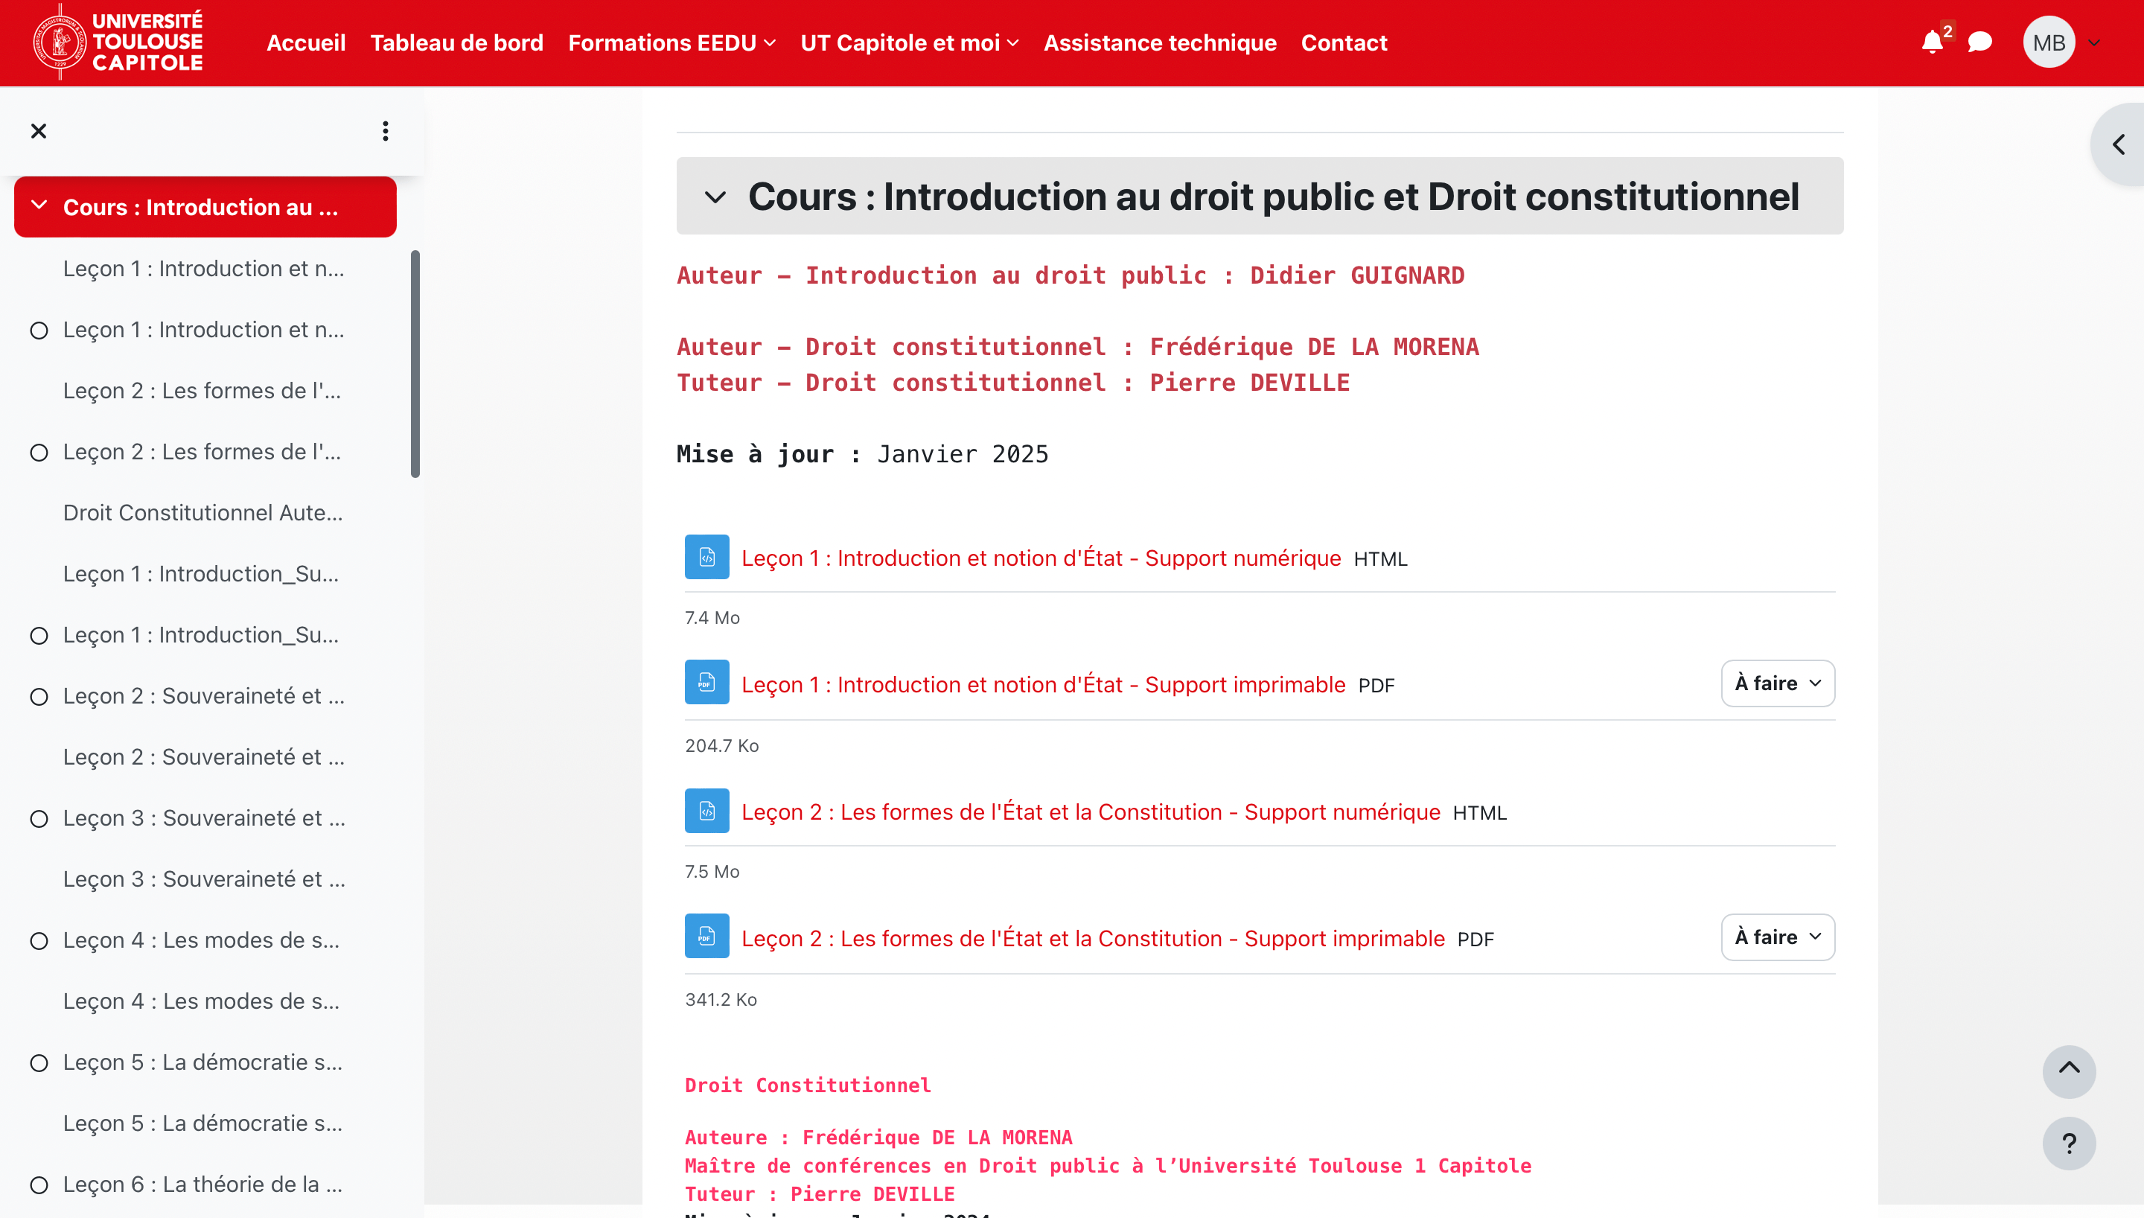
Task: Toggle completion circle for Leçon 1 : Introduction_Su
Action: point(39,636)
